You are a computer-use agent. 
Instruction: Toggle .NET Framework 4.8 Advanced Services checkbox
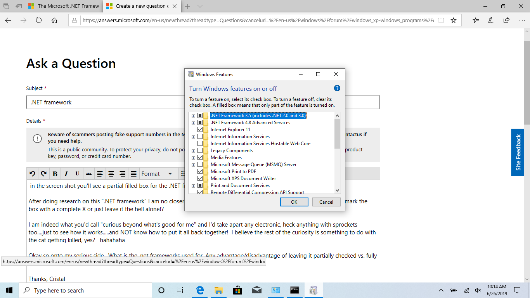[x=200, y=123]
